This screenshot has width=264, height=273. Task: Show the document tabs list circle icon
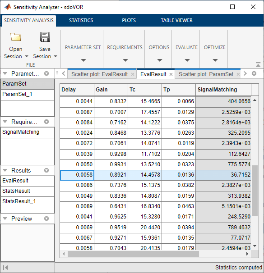(254, 73)
